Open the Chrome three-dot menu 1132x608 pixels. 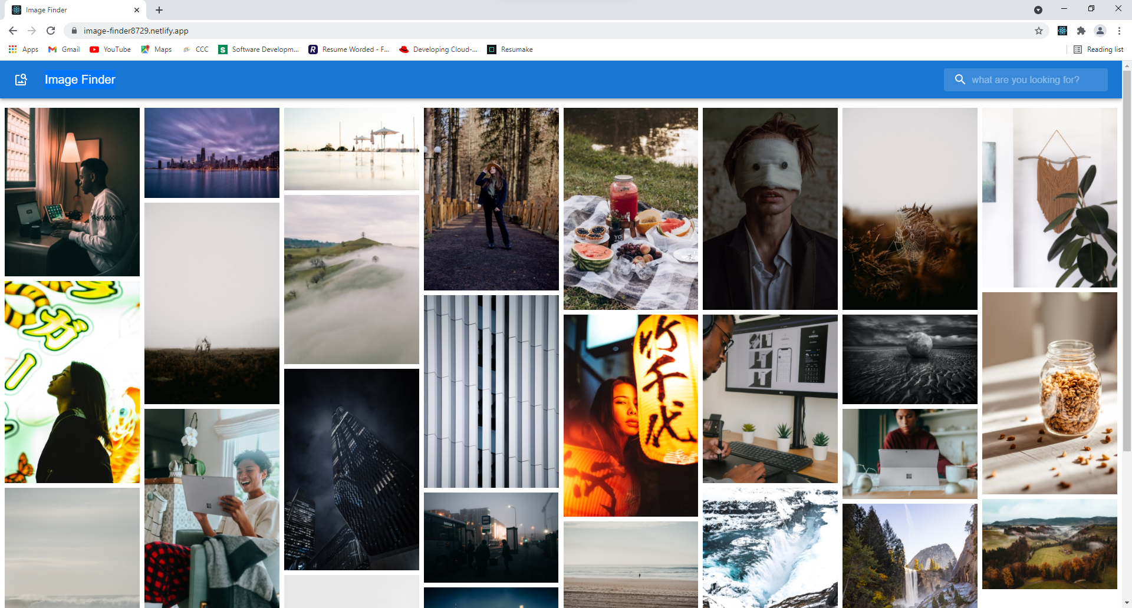(x=1119, y=31)
